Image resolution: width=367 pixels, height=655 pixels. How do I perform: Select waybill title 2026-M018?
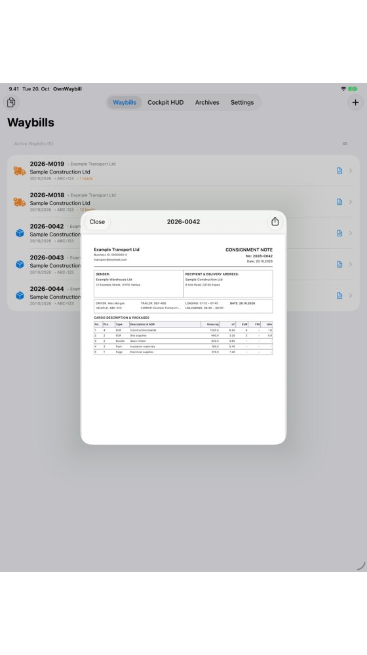47,195
